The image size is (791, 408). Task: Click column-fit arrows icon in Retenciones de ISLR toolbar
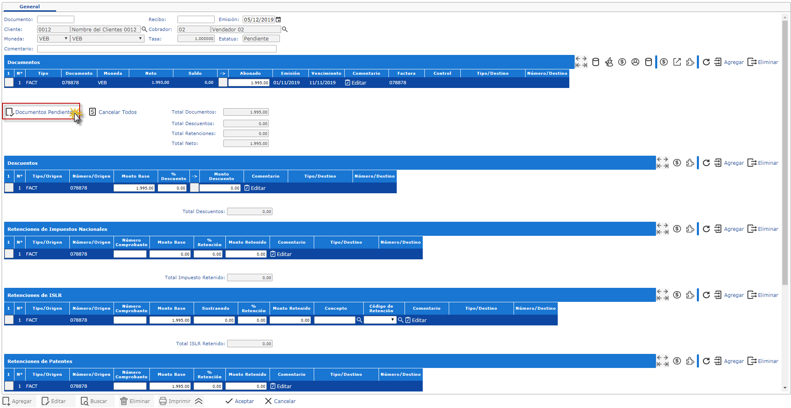tap(663, 295)
